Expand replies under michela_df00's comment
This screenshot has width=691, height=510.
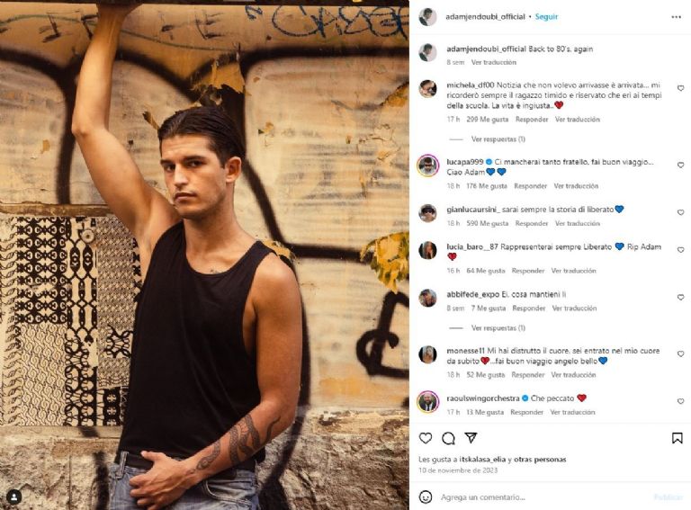point(498,139)
